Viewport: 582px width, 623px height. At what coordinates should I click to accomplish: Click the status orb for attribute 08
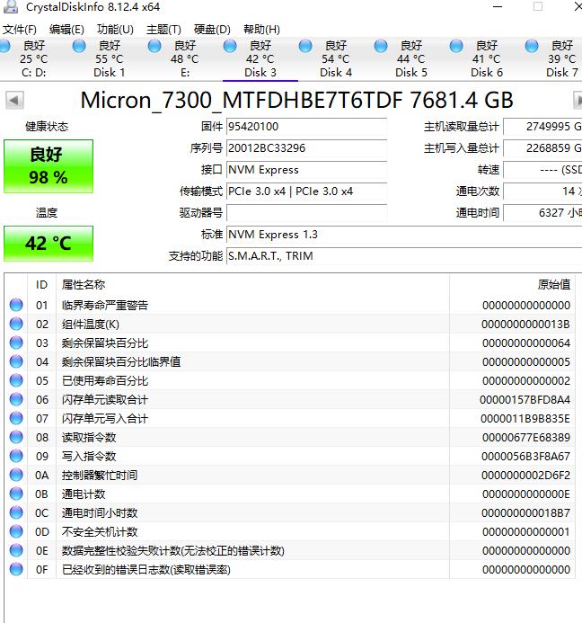point(16,437)
